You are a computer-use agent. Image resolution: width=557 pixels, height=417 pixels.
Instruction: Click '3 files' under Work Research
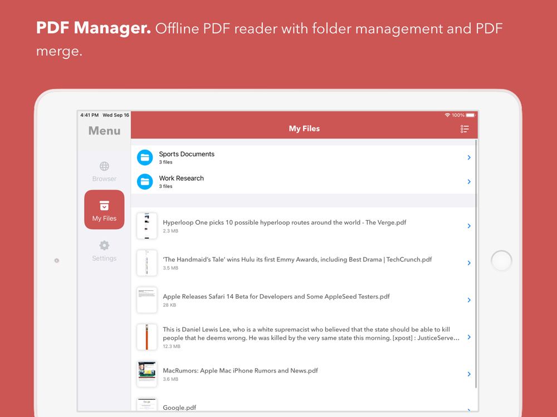click(165, 186)
